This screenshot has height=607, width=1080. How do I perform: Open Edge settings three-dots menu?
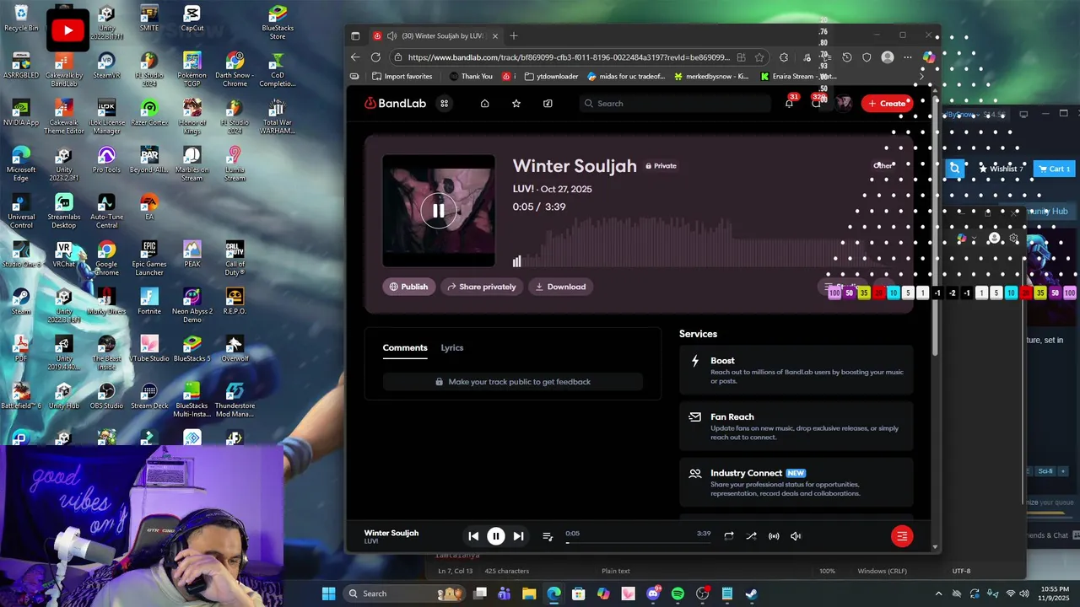coord(908,57)
